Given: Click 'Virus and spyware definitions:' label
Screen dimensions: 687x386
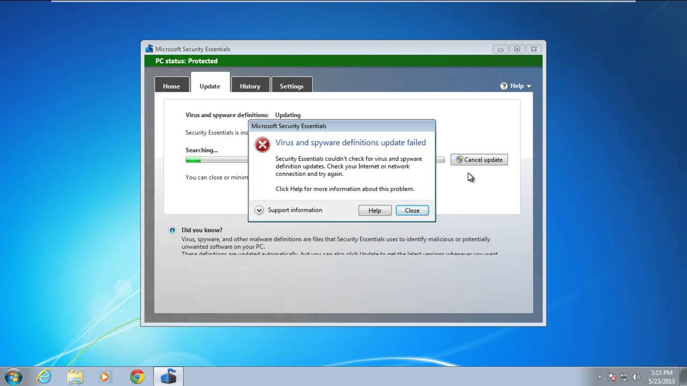Looking at the screenshot, I should point(227,115).
